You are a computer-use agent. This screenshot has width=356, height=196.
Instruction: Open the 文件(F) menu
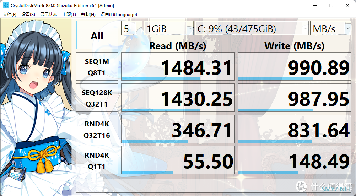click(10, 15)
